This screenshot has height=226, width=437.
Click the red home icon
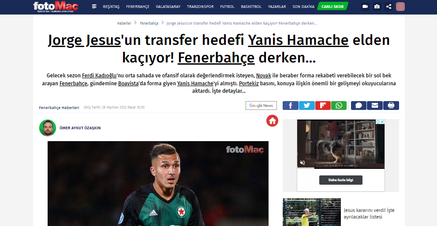[272, 120]
